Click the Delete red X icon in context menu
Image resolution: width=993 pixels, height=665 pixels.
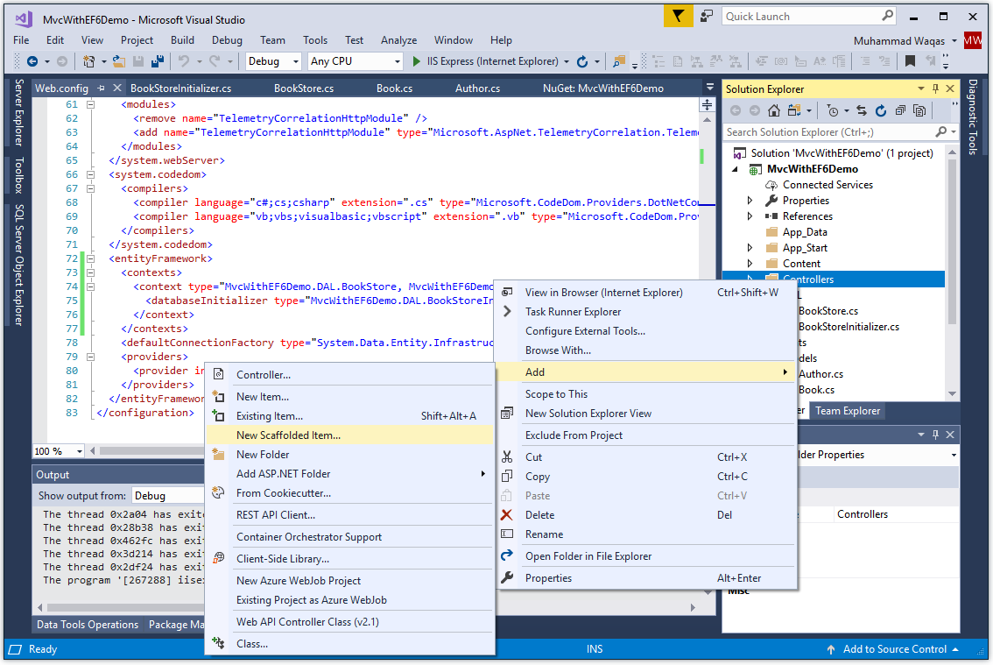(x=507, y=515)
